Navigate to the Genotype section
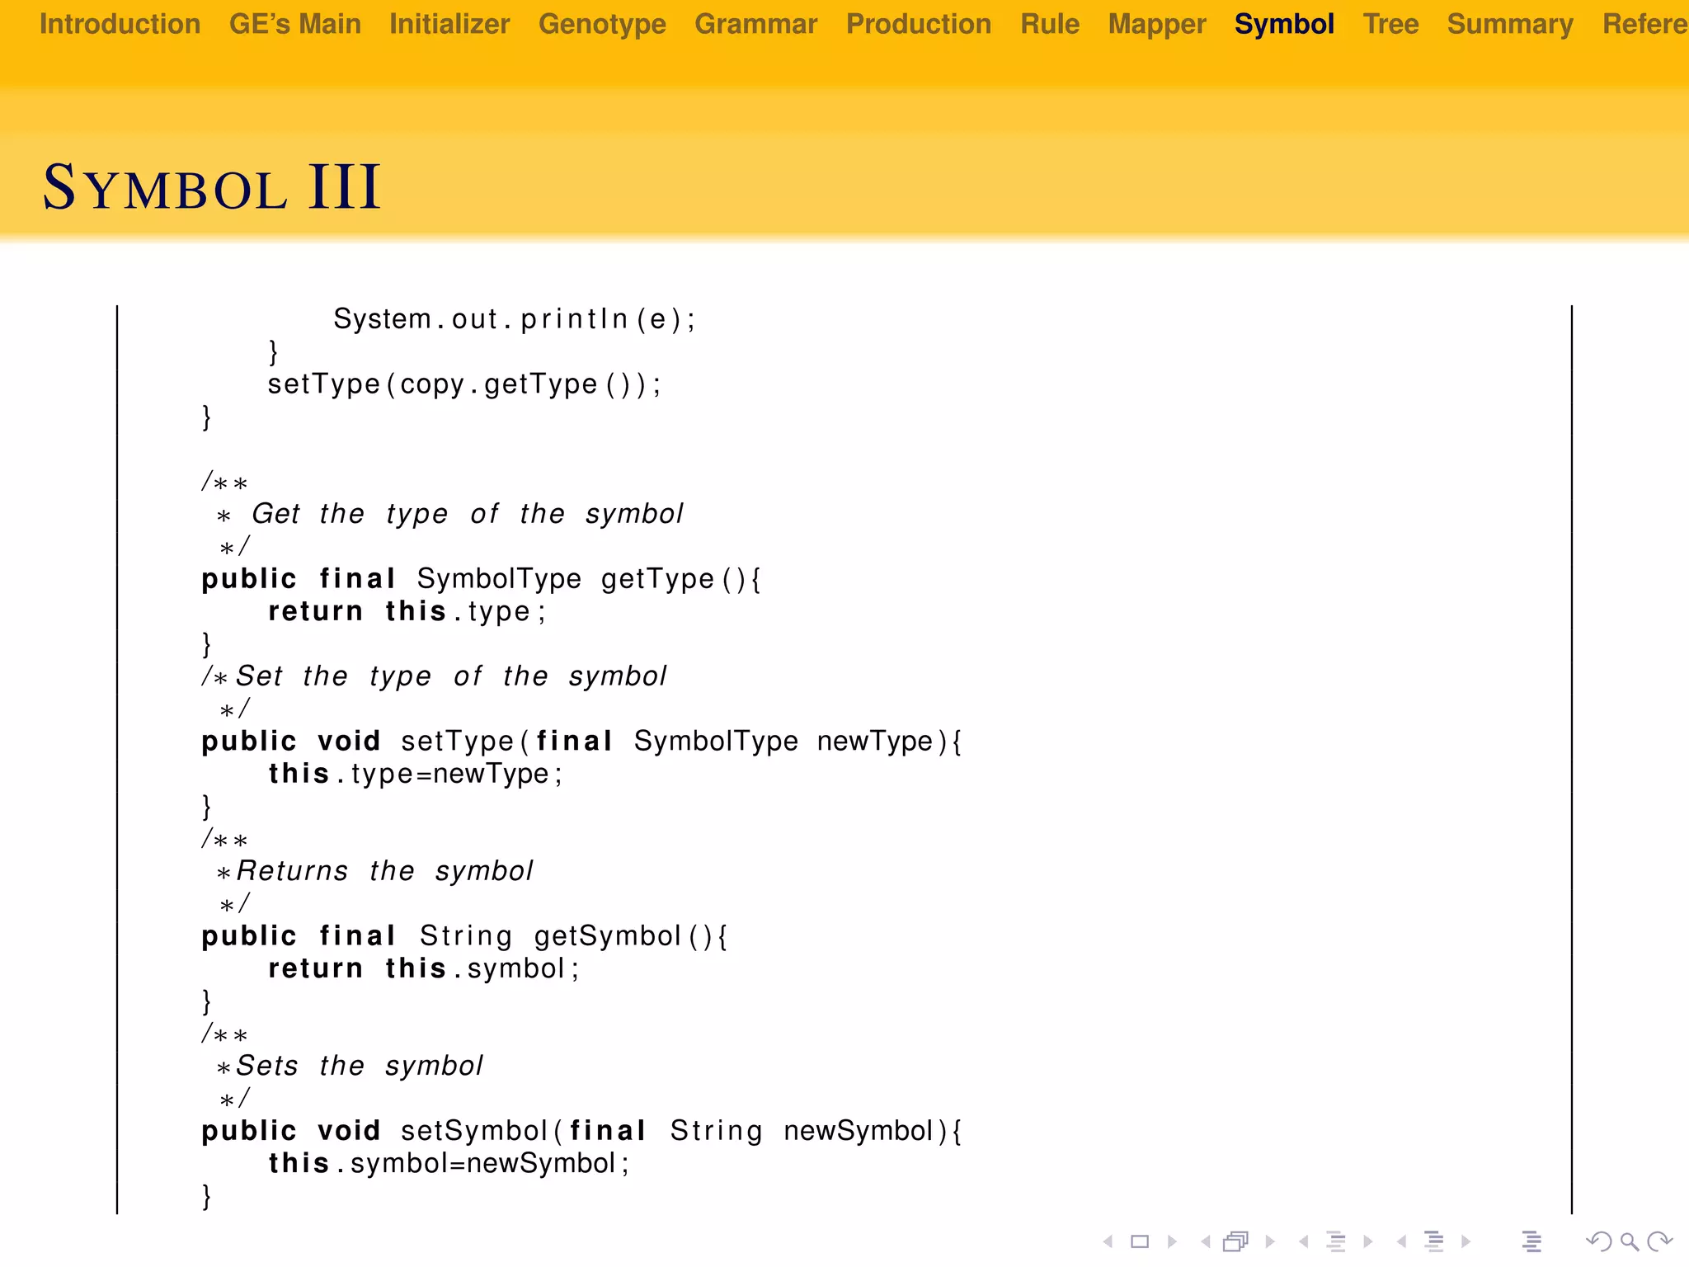 [602, 24]
